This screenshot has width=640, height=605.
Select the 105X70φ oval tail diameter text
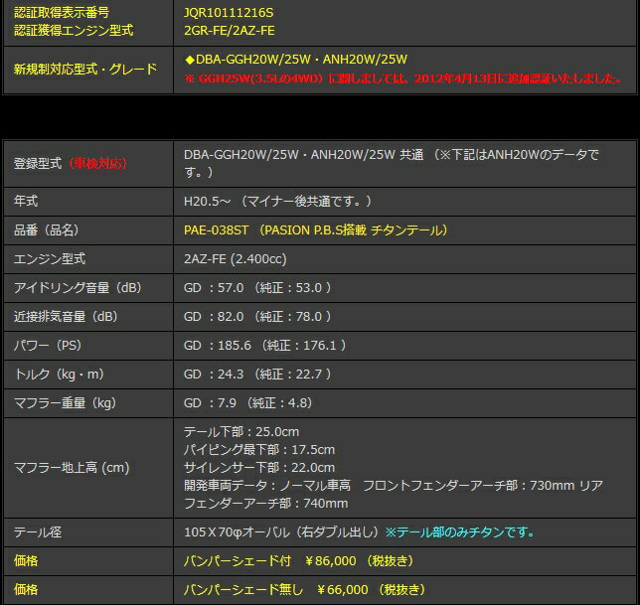coord(282,531)
